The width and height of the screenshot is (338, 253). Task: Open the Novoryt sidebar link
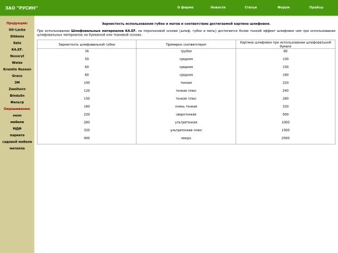(17, 56)
